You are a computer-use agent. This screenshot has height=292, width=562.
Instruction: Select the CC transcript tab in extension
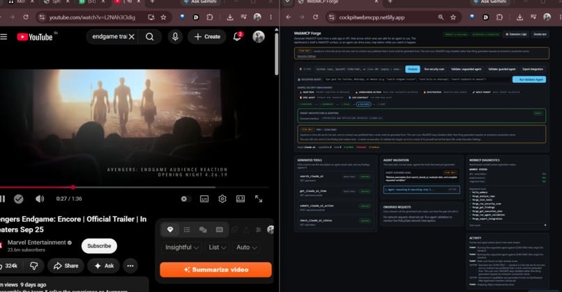220,229
